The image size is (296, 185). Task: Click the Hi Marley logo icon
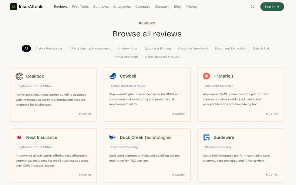(x=206, y=76)
